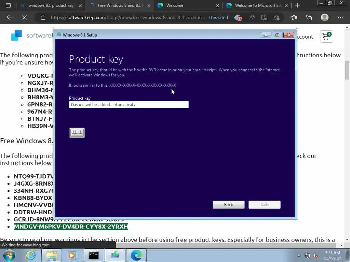Open the Favorites list icon

coord(294,17)
